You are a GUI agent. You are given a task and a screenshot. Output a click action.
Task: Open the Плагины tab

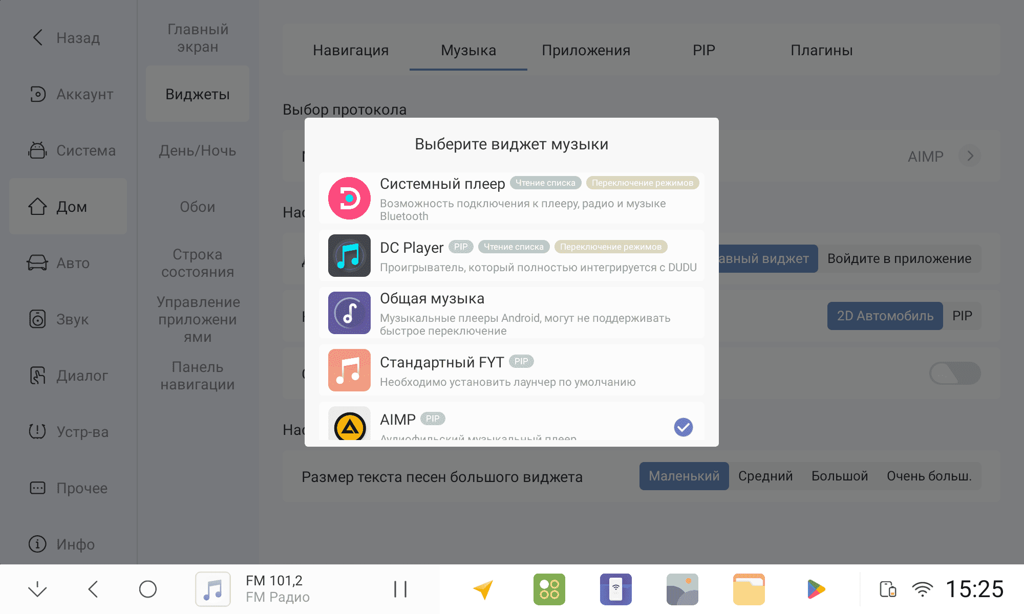pos(821,50)
